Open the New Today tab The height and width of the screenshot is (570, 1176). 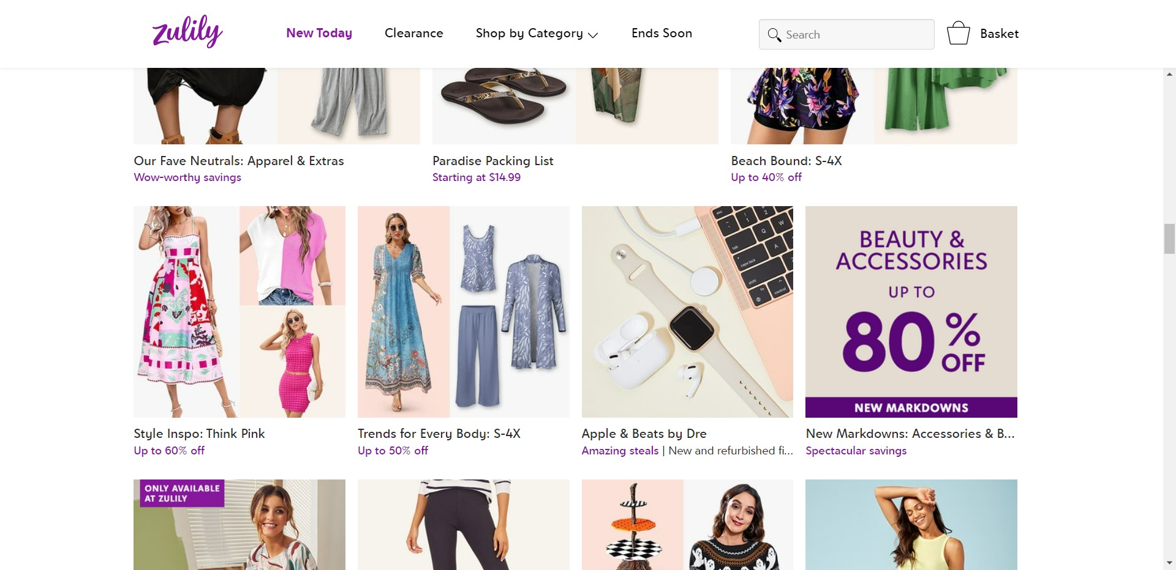click(x=319, y=33)
